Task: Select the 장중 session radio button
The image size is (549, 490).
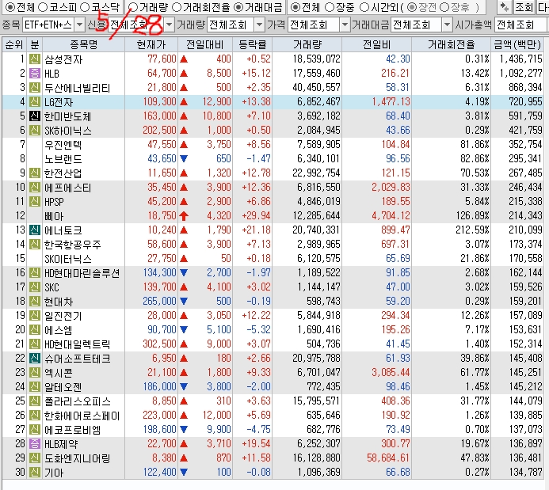Action: pos(330,6)
